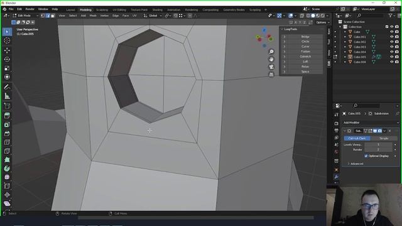Select the Add Cube tool

click(x=7, y=106)
